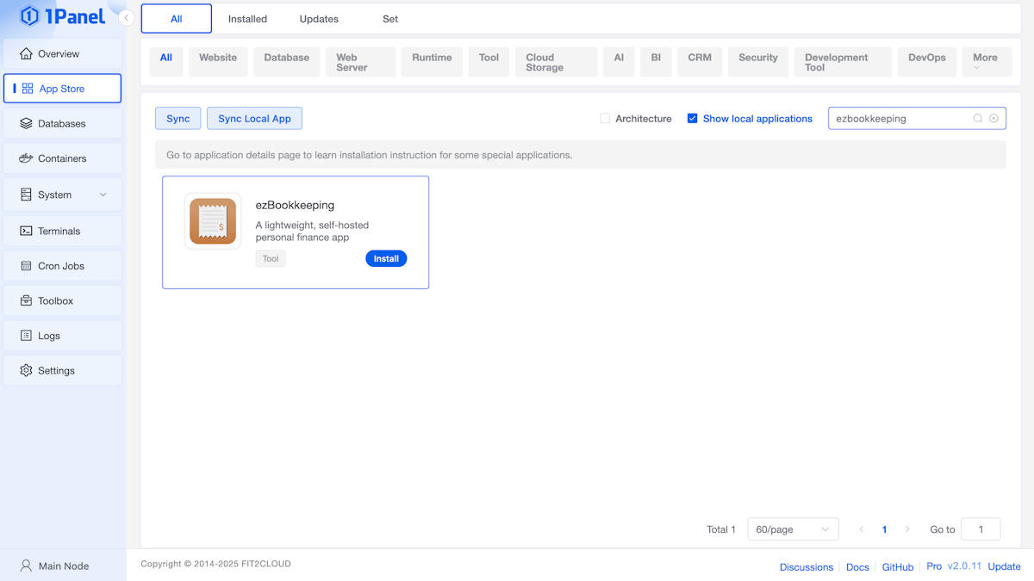Select Containers from the sidebar

(63, 158)
